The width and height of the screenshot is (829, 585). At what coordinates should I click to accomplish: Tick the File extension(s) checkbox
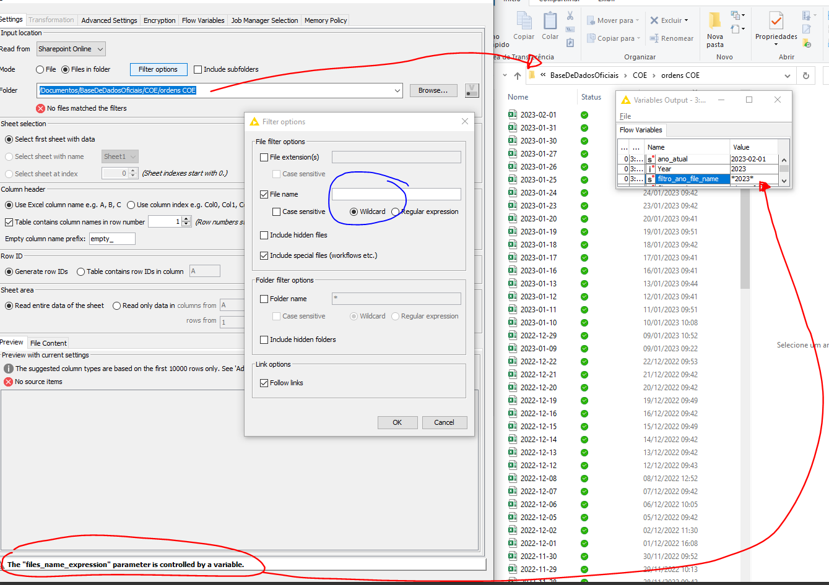[264, 157]
